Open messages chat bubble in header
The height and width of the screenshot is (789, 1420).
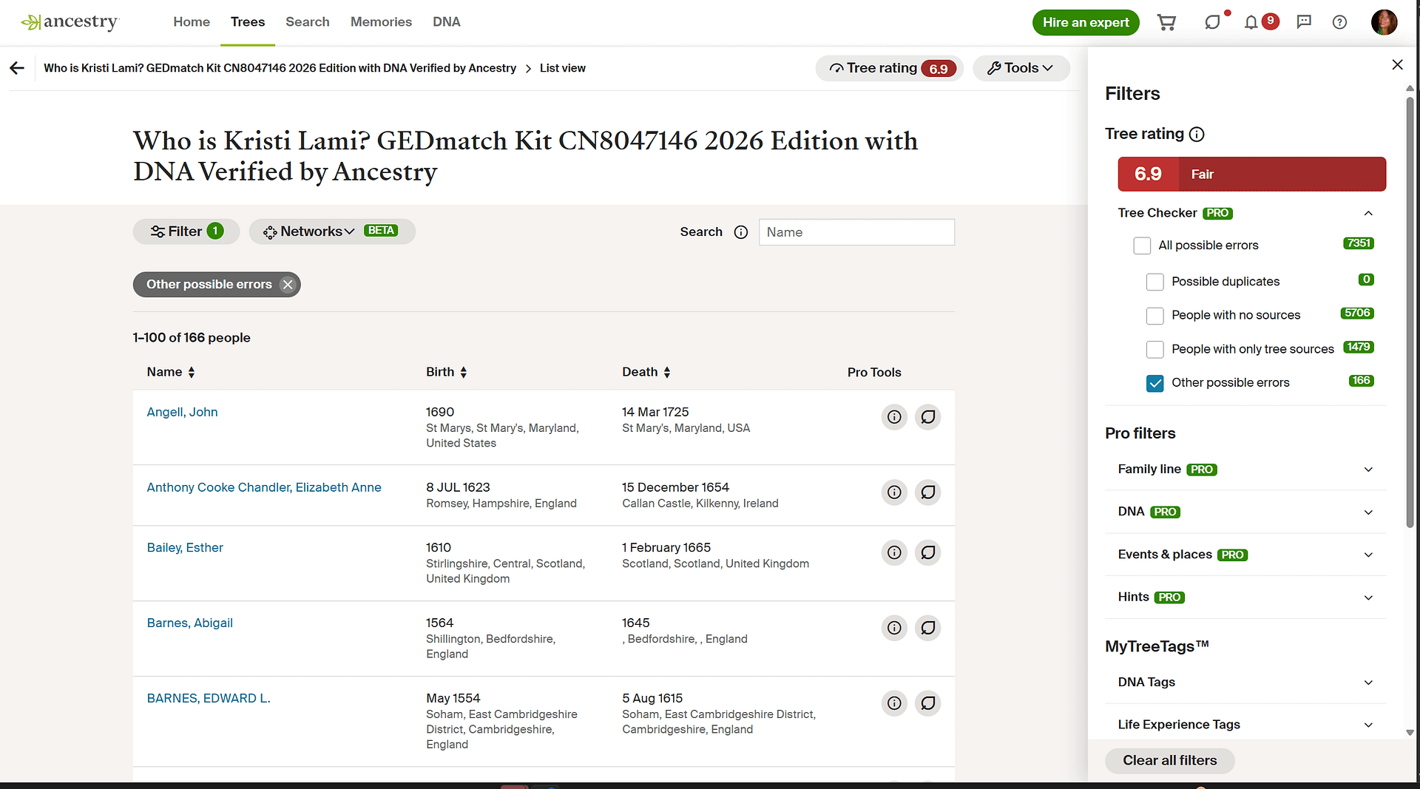pos(1212,22)
